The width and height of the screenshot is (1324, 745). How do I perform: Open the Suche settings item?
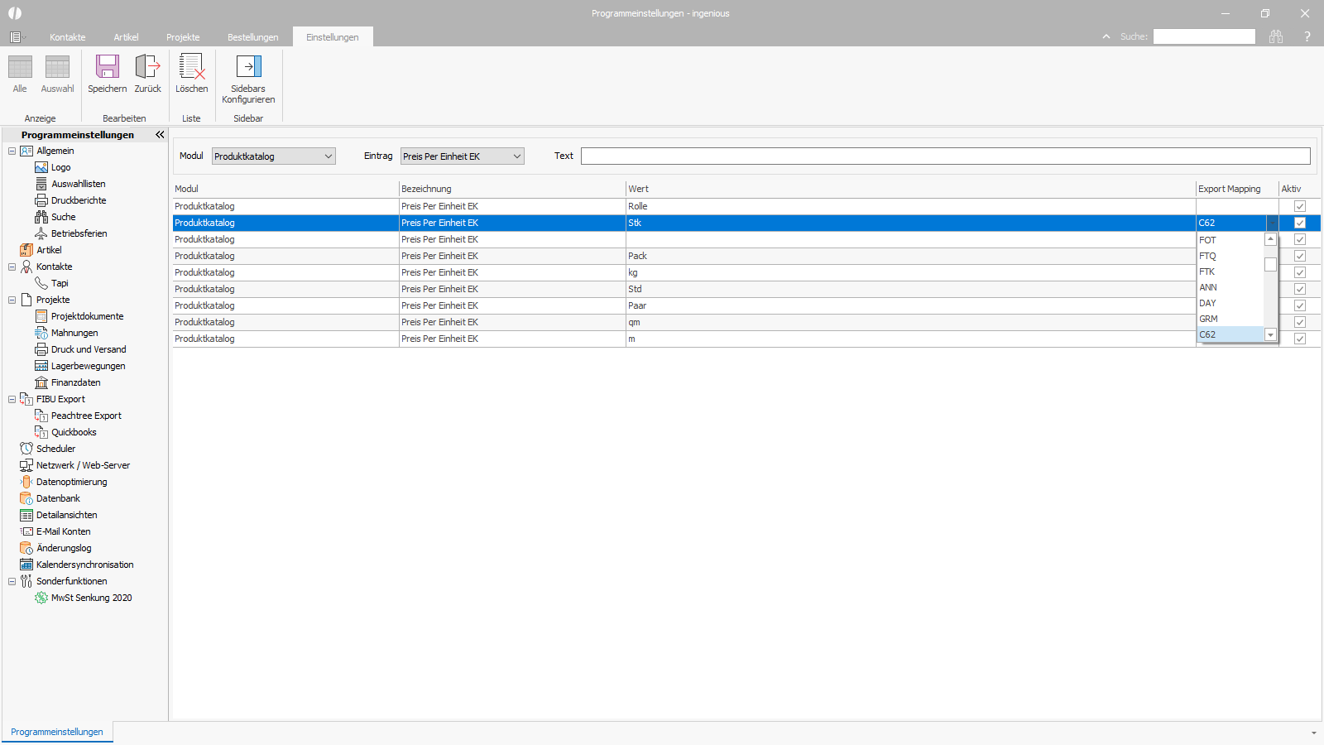click(63, 217)
